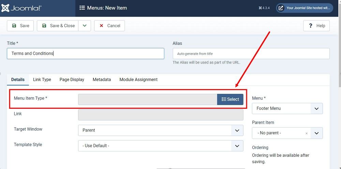This screenshot has height=169, width=341.
Task: Click 'The Alias will be used as part of the URL.' text
Action: tap(206, 63)
